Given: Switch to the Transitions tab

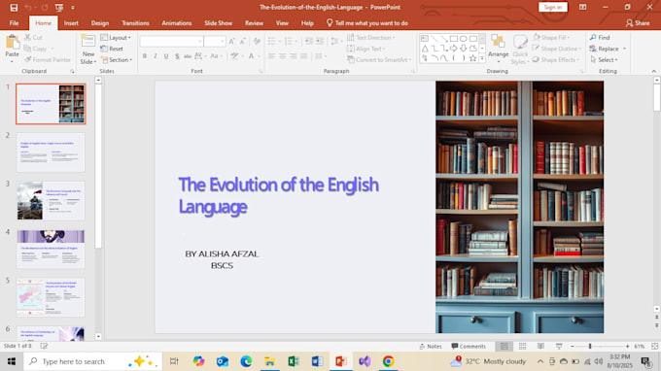Looking at the screenshot, I should 135,23.
